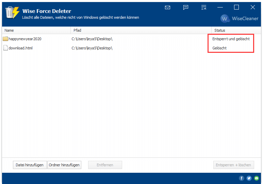Open the feedback chat bubble icon
The width and height of the screenshot is (263, 184).
point(186,7)
